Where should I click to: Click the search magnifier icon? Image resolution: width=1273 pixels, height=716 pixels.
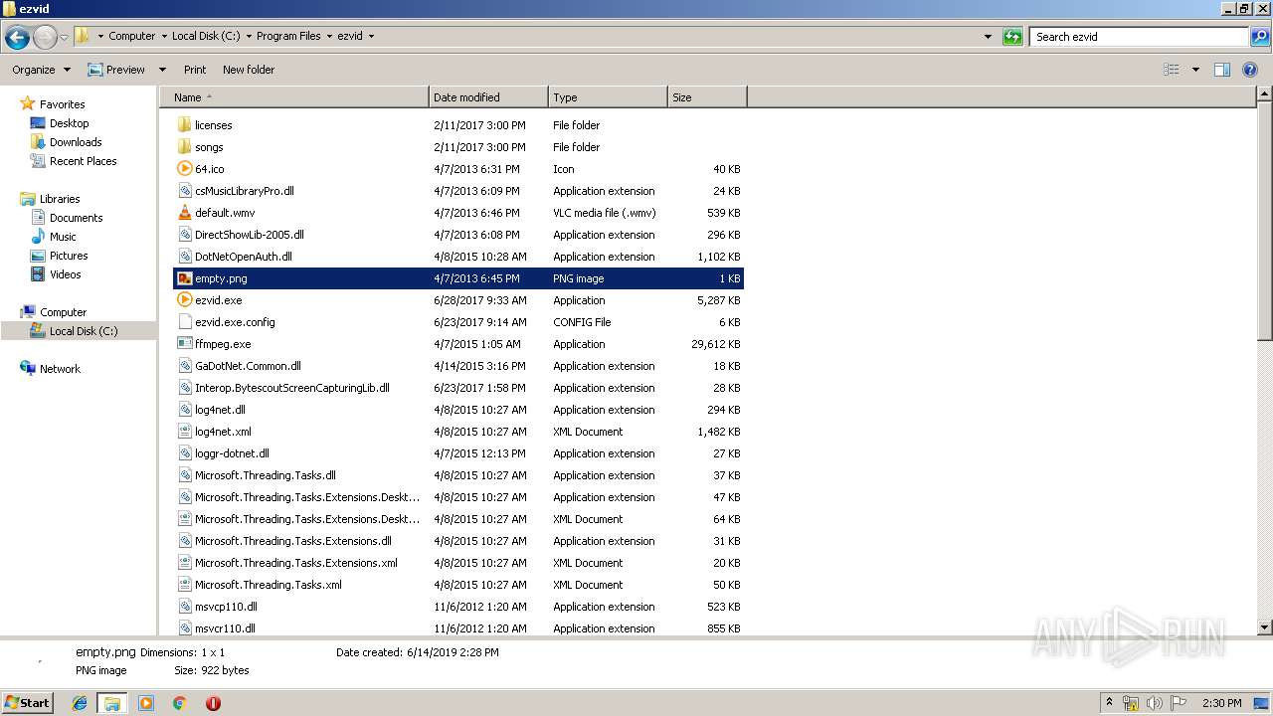(1259, 37)
